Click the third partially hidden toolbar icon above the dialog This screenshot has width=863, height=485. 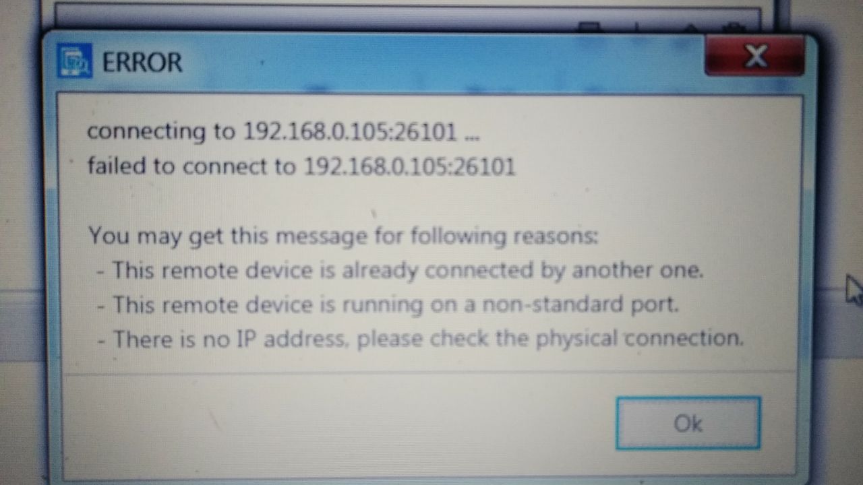coord(690,27)
